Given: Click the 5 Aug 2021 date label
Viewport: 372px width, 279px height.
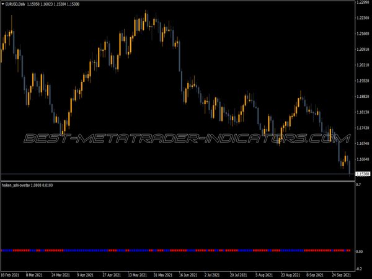Looking at the screenshot, I should pyautogui.click(x=264, y=275).
